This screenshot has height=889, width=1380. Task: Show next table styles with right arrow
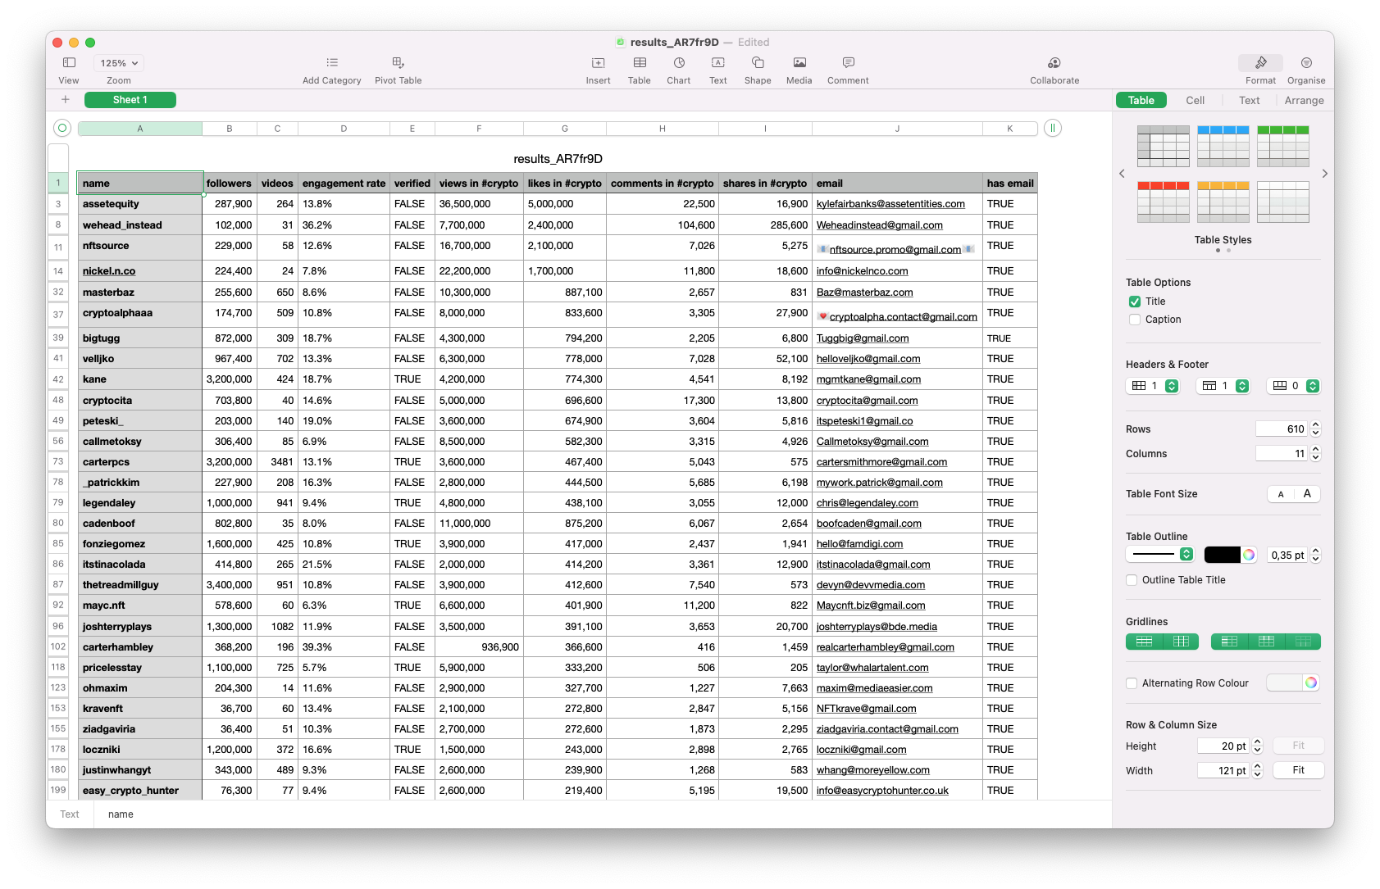coord(1324,174)
